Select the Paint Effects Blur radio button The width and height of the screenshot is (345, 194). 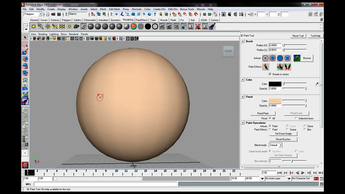[305, 130]
